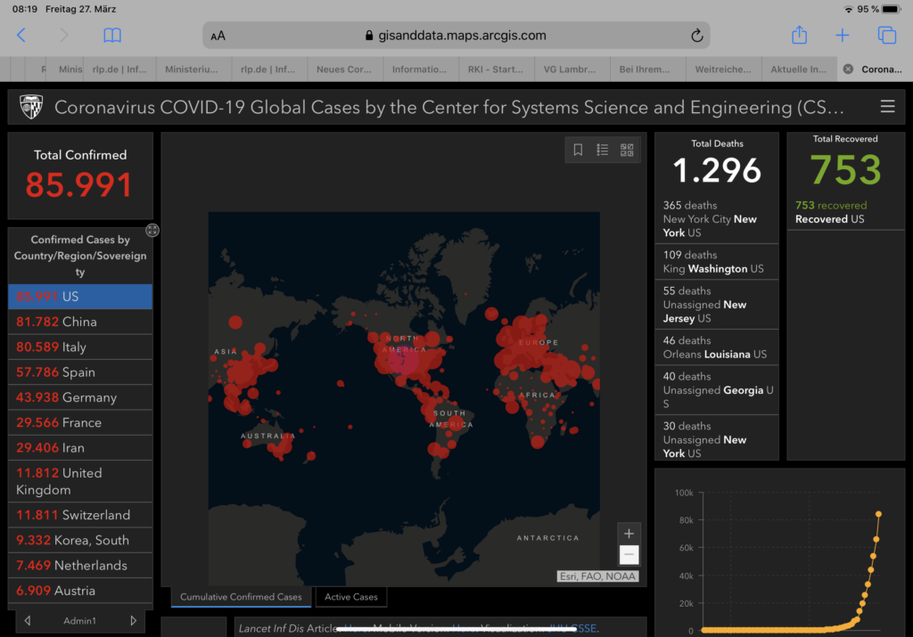The height and width of the screenshot is (637, 913).
Task: Select the 43.938 Germany row
Action: point(80,397)
